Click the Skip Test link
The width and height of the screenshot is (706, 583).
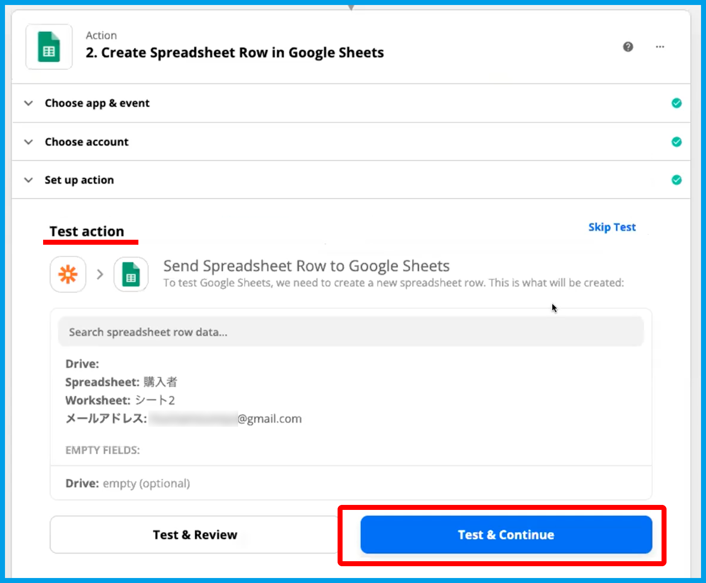click(612, 227)
